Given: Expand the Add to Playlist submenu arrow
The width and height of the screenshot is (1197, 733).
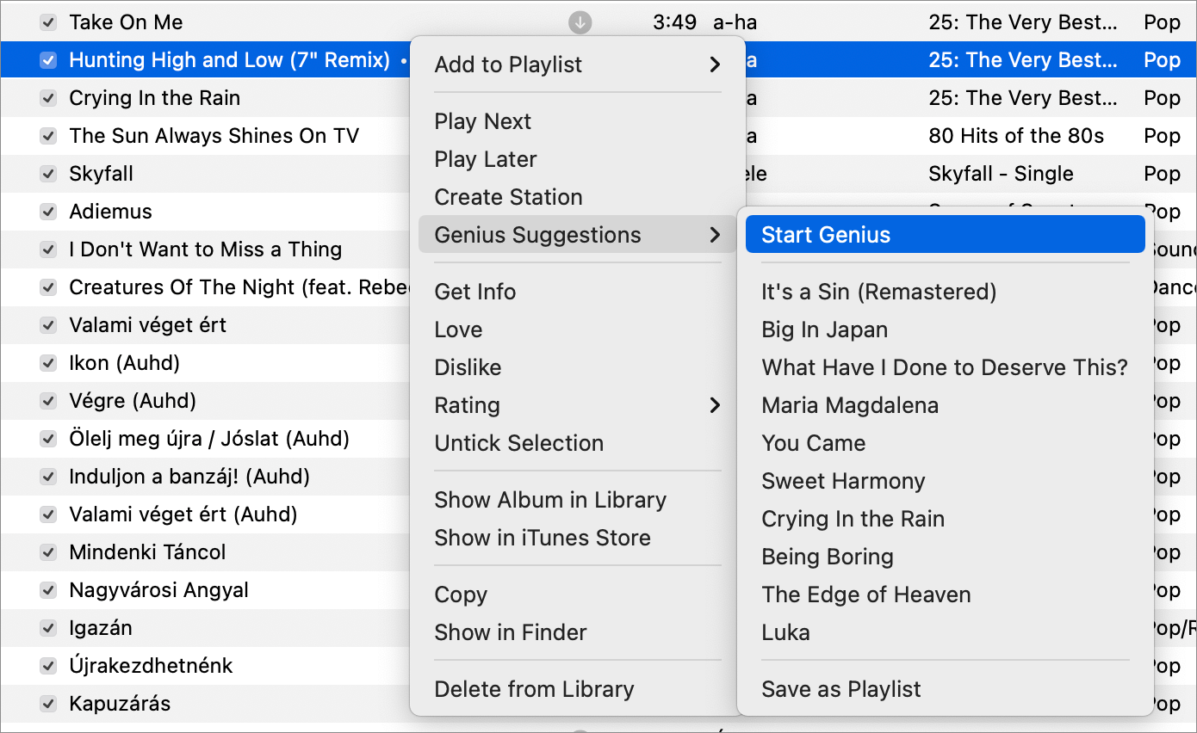Looking at the screenshot, I should tap(715, 65).
